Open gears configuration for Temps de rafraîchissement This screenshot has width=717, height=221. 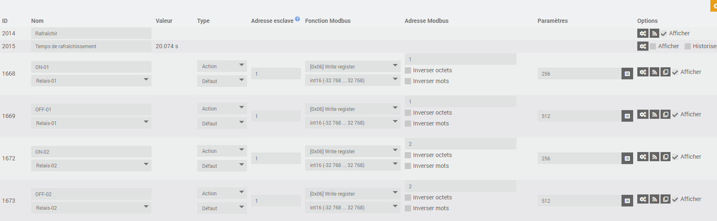643,46
